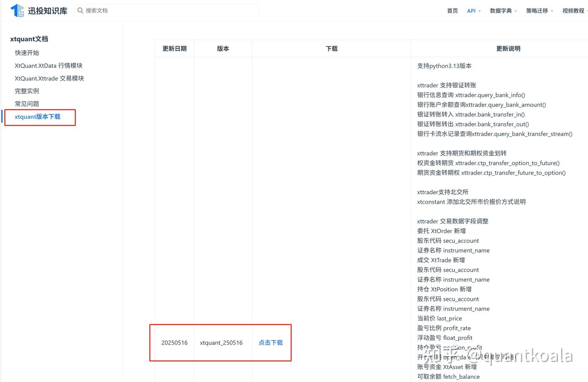This screenshot has height=382, width=588.
Task: Open the 完整实例 page
Action: 27,91
